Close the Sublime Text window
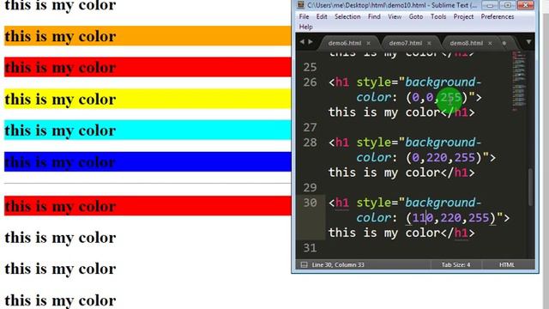Image resolution: width=549 pixels, height=309 pixels. click(x=525, y=5)
